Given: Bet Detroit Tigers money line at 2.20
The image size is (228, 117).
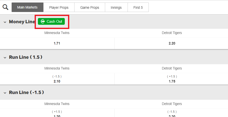Looking at the screenshot, I should point(172,43).
